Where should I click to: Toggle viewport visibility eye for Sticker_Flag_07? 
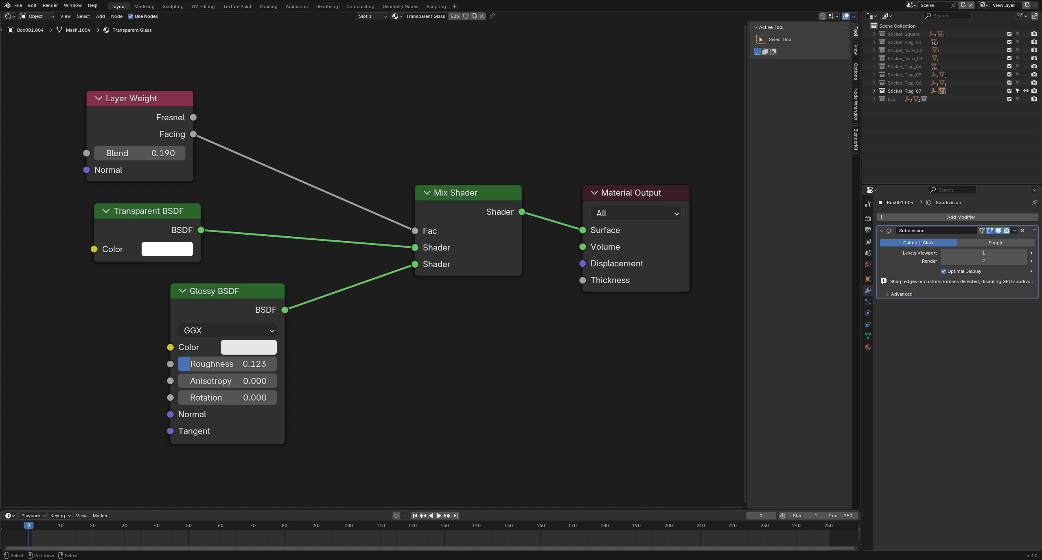(1026, 91)
